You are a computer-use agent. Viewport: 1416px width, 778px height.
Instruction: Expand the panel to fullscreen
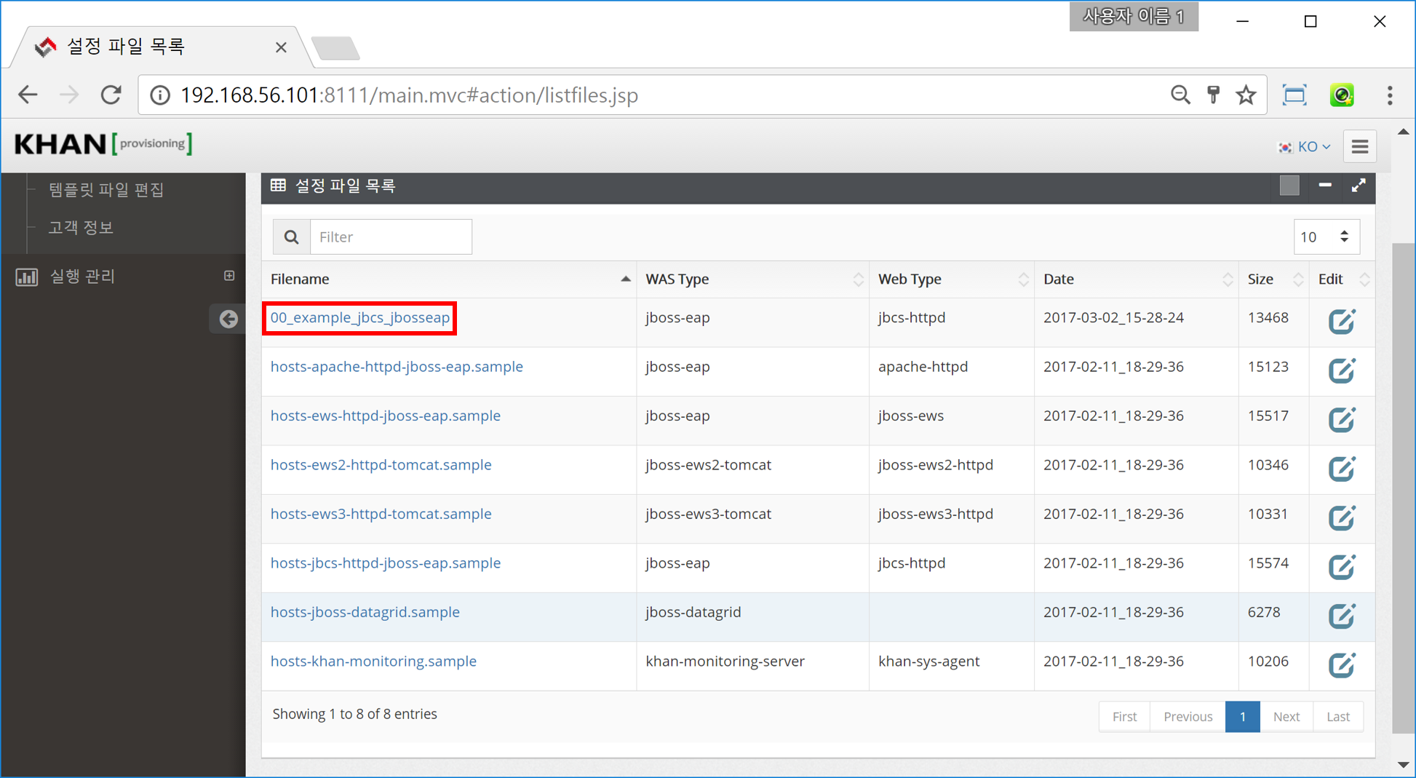[1358, 186]
